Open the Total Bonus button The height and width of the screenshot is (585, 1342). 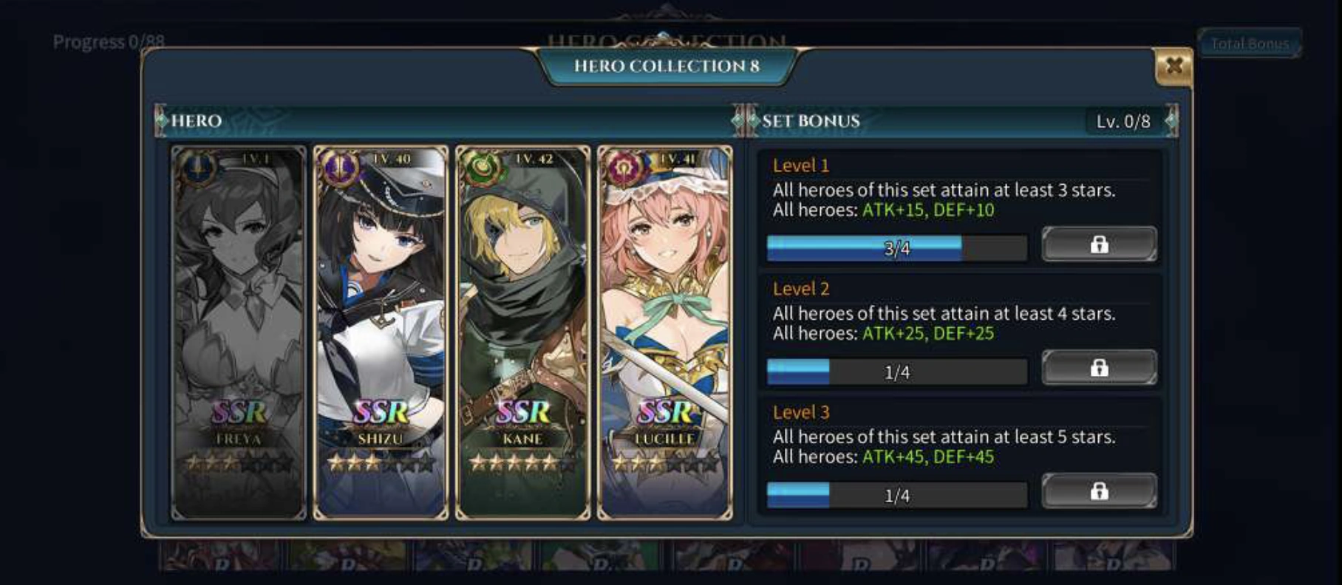point(1250,44)
